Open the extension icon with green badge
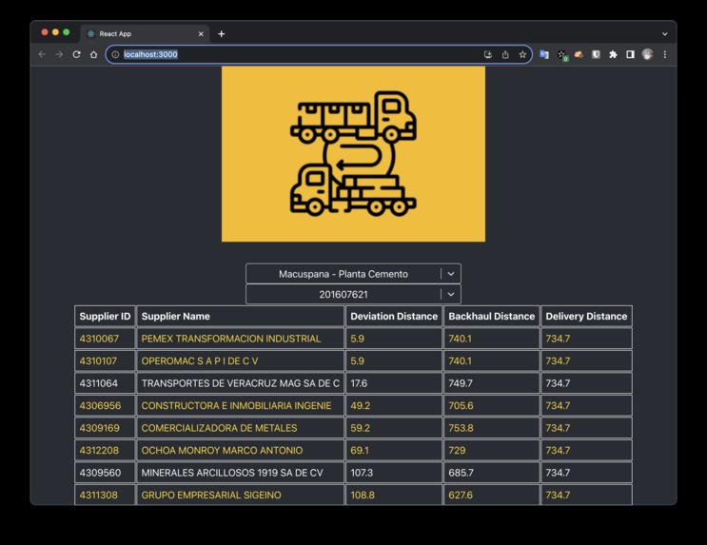The image size is (707, 545). 561,55
